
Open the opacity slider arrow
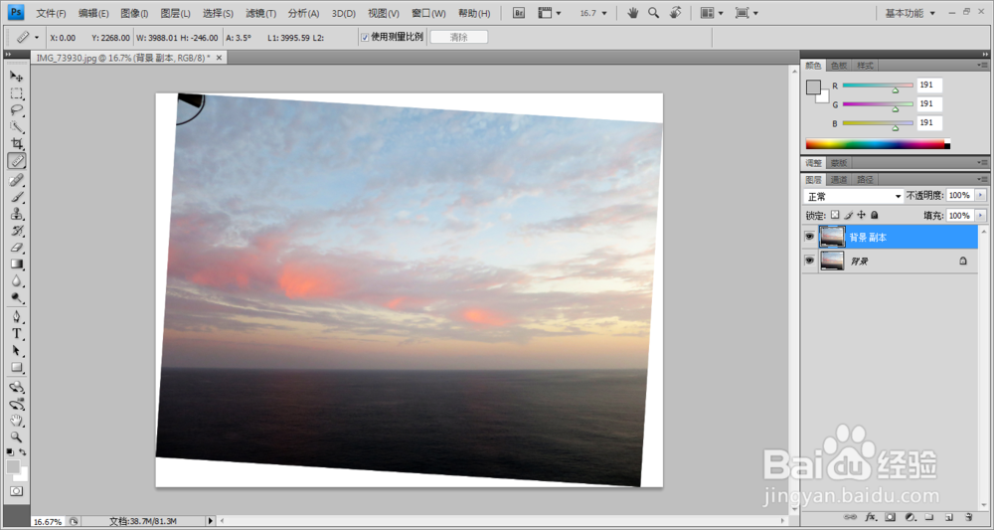981,195
